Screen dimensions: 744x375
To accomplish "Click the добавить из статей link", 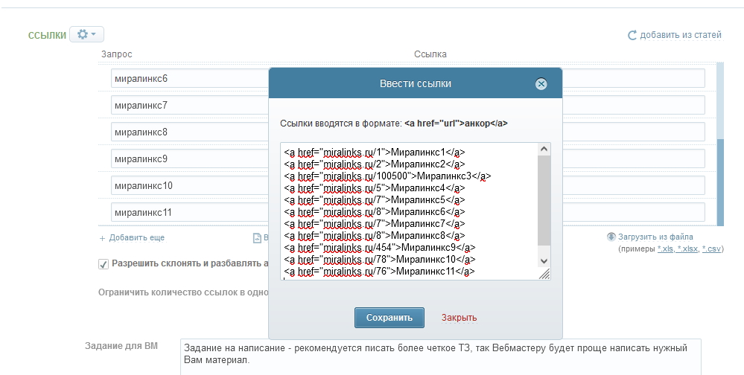I will [681, 35].
